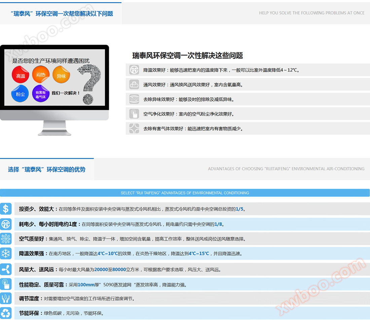Select the “瑞泰风”环保空调一次帮您解决以下问题 section tab
The height and width of the screenshot is (320, 370).
(61, 13)
